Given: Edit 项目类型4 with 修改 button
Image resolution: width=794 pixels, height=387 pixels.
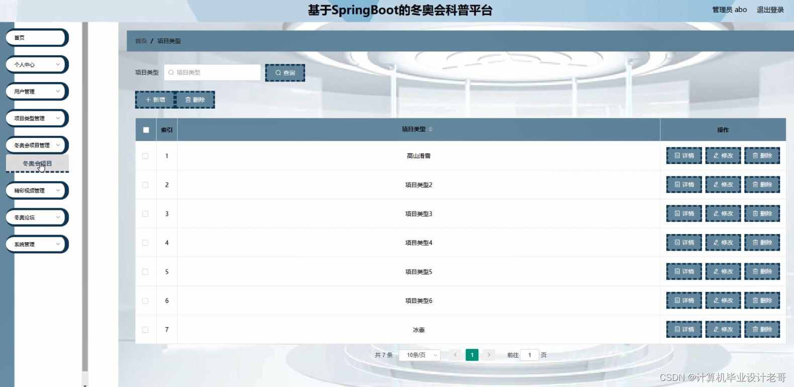Looking at the screenshot, I should [x=723, y=243].
